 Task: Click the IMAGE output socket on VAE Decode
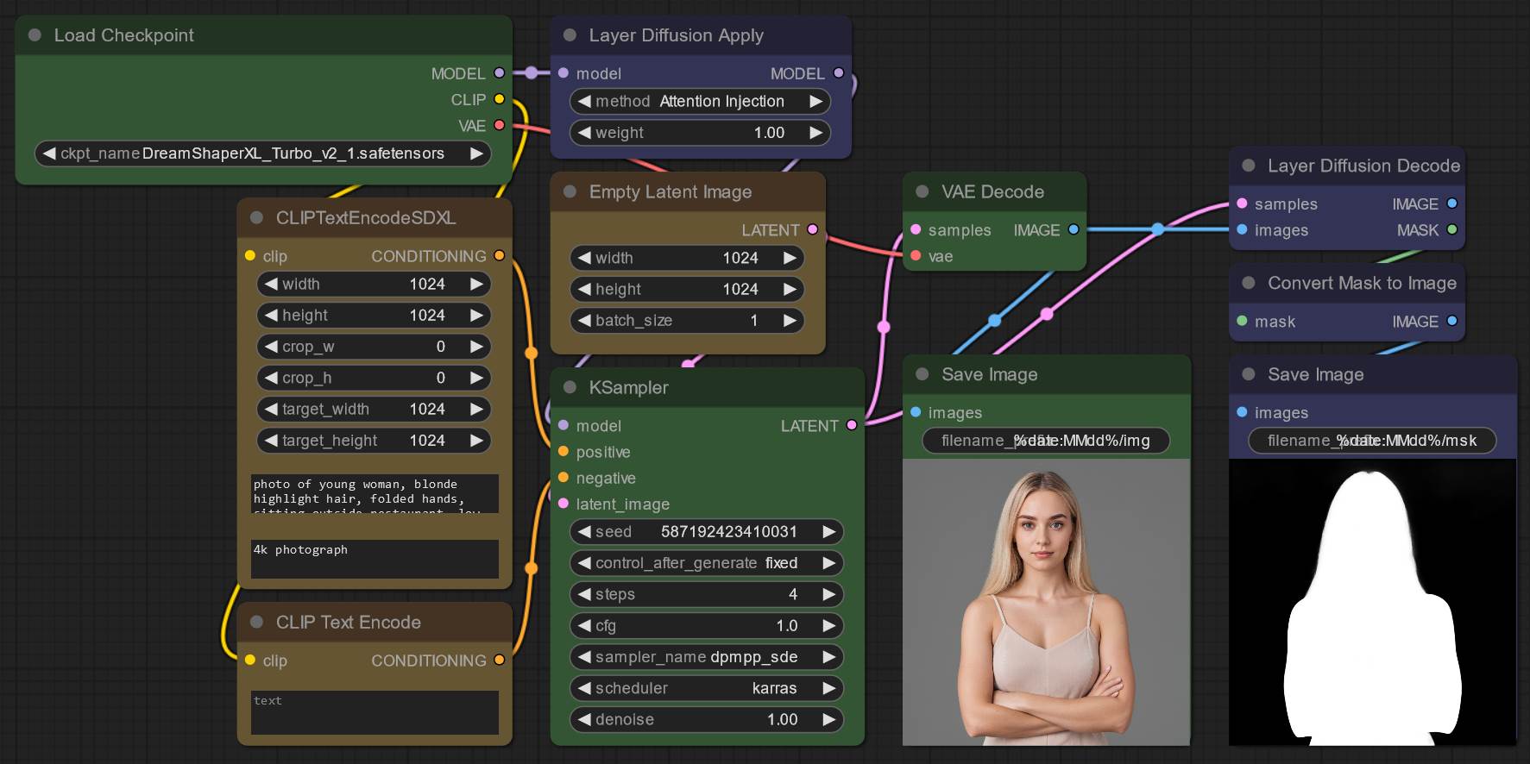click(x=1074, y=229)
